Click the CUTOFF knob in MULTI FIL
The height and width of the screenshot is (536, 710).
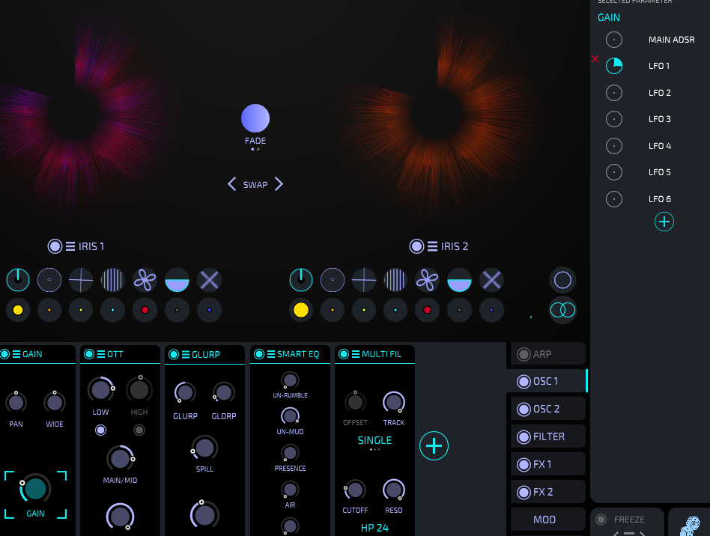tap(355, 490)
